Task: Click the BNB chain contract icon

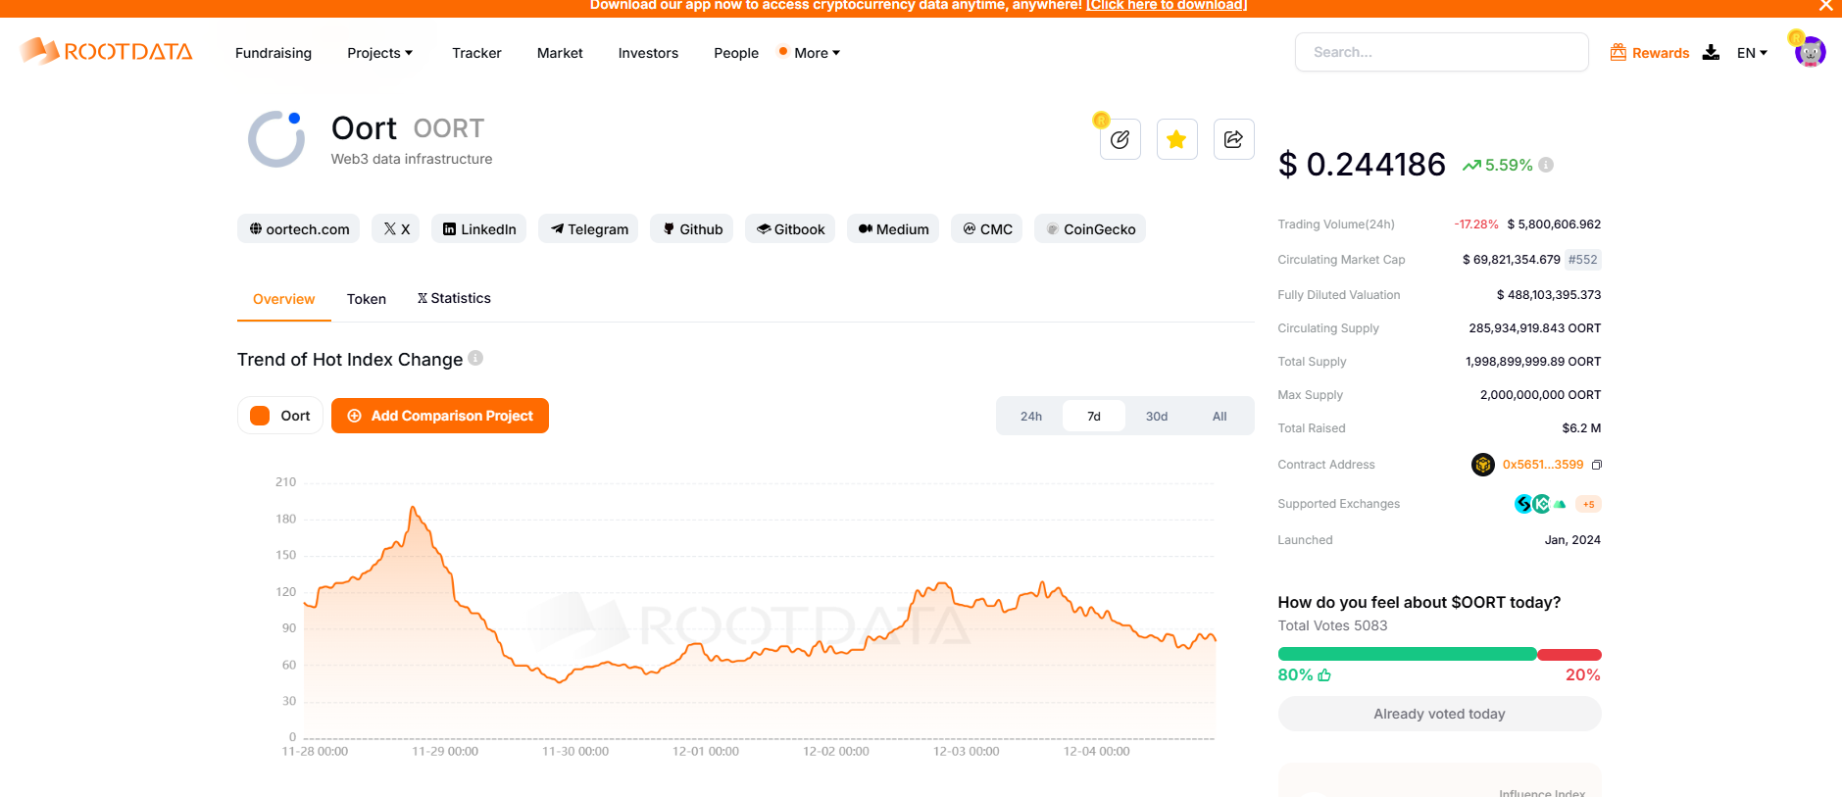Action: (x=1482, y=465)
